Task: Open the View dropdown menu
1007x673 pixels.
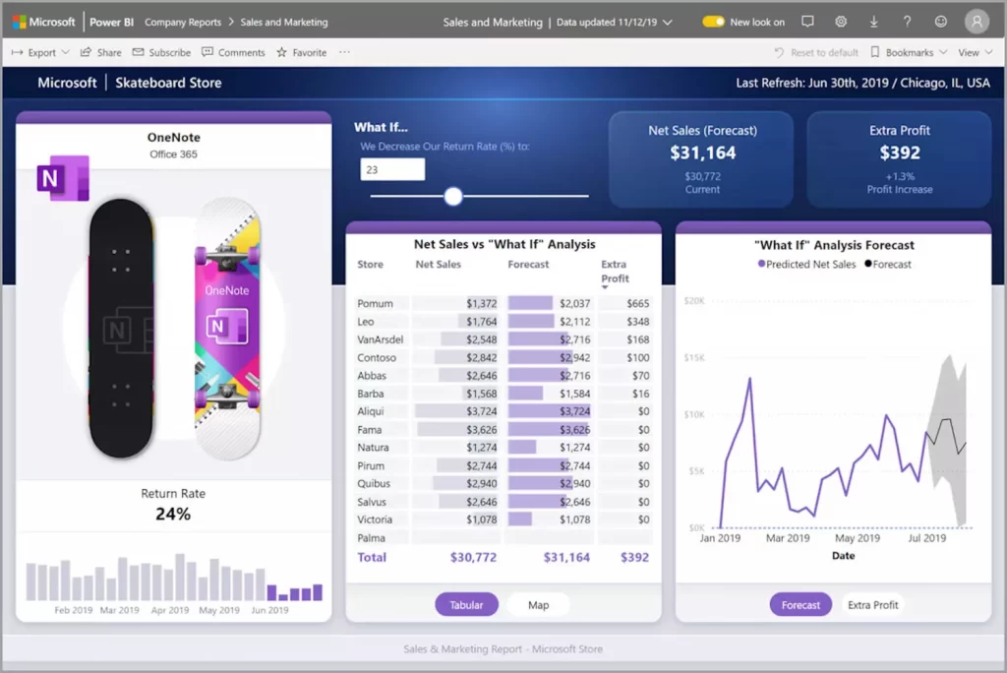Action: click(x=975, y=52)
